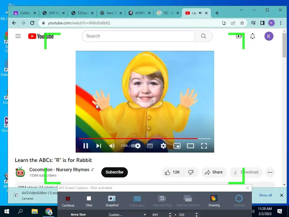Image resolution: width=289 pixels, height=217 pixels.
Task: Open Area Size Custom dropdown
Action: [127, 215]
